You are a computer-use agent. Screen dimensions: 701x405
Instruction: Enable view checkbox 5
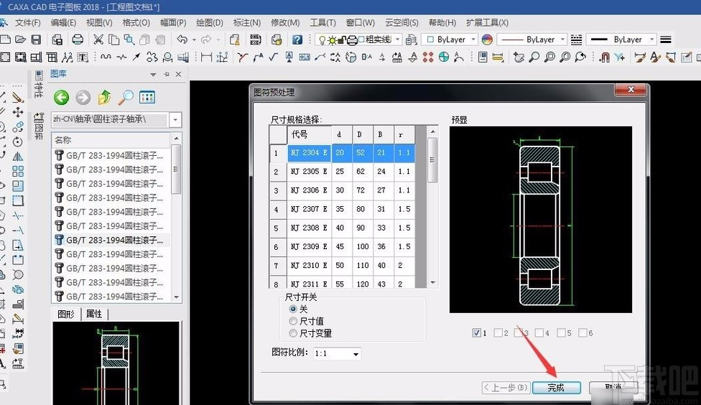[x=562, y=332]
